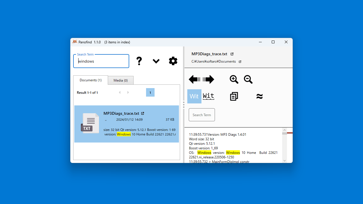The width and height of the screenshot is (363, 204).
Task: Click 'Qt version: 5.12.1' line in preview
Action: (x=202, y=144)
